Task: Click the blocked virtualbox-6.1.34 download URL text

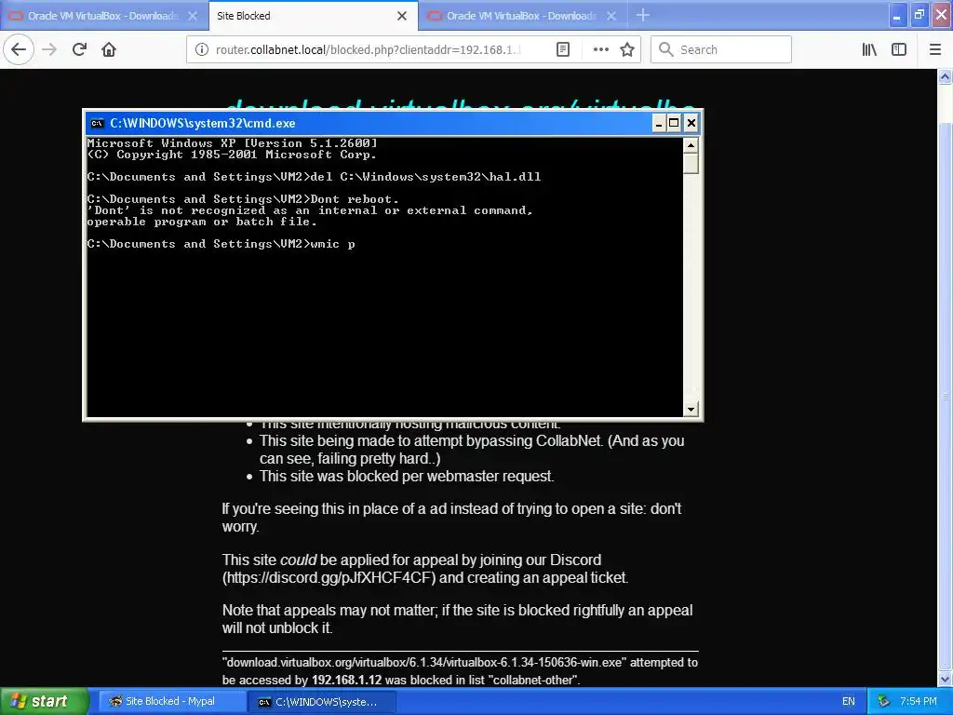Action: tap(424, 662)
